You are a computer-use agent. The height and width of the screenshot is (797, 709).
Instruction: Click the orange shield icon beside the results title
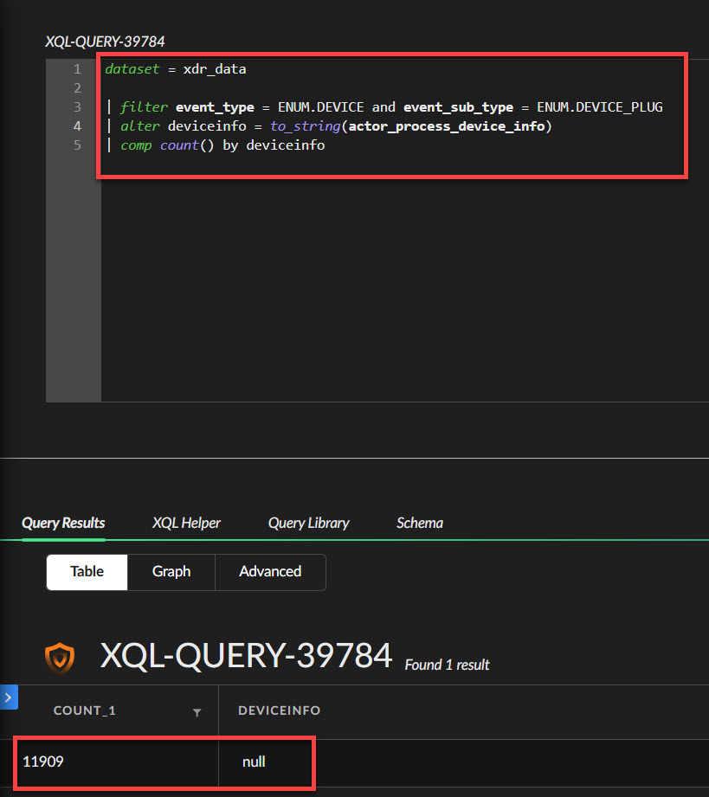60,659
